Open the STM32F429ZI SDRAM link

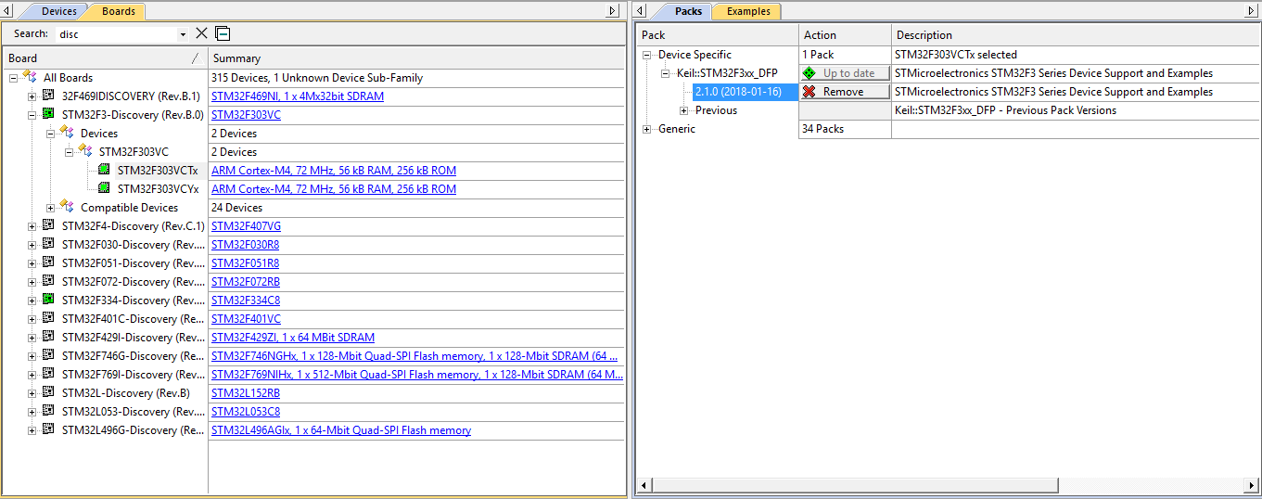pyautogui.click(x=293, y=338)
